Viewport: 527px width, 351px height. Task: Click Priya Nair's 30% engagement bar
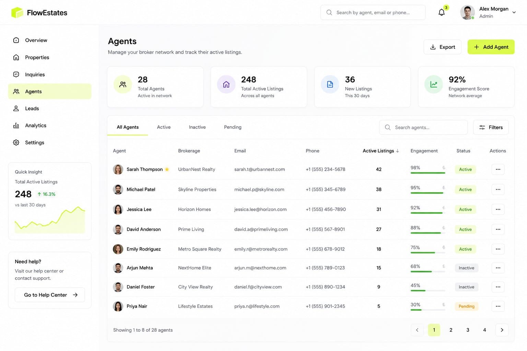click(x=428, y=310)
